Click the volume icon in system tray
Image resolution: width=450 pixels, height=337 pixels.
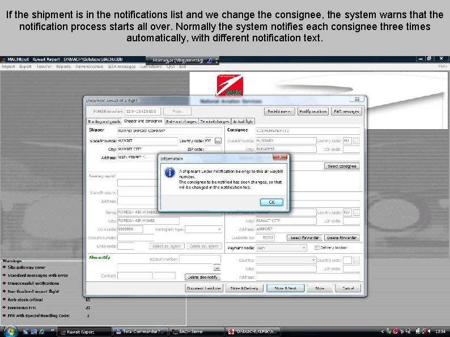pyautogui.click(x=428, y=331)
